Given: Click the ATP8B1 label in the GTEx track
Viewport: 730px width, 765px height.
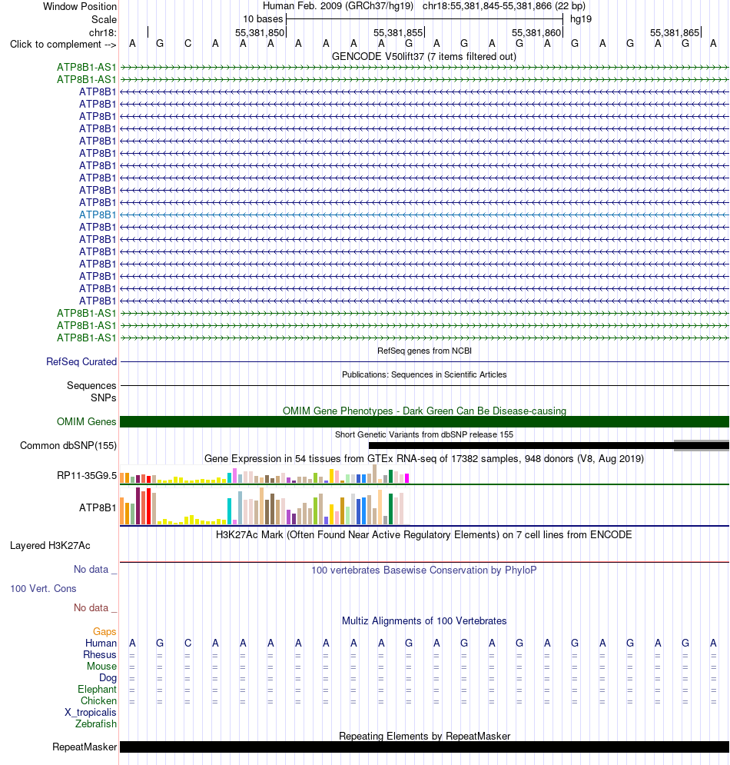Looking at the screenshot, I should (x=98, y=508).
